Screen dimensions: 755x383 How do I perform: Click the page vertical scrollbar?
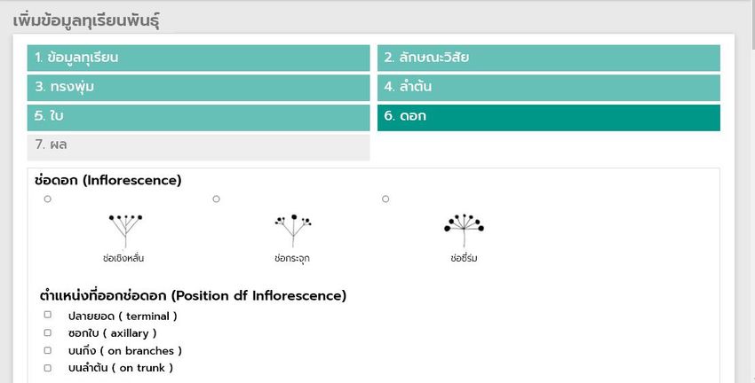point(751,191)
